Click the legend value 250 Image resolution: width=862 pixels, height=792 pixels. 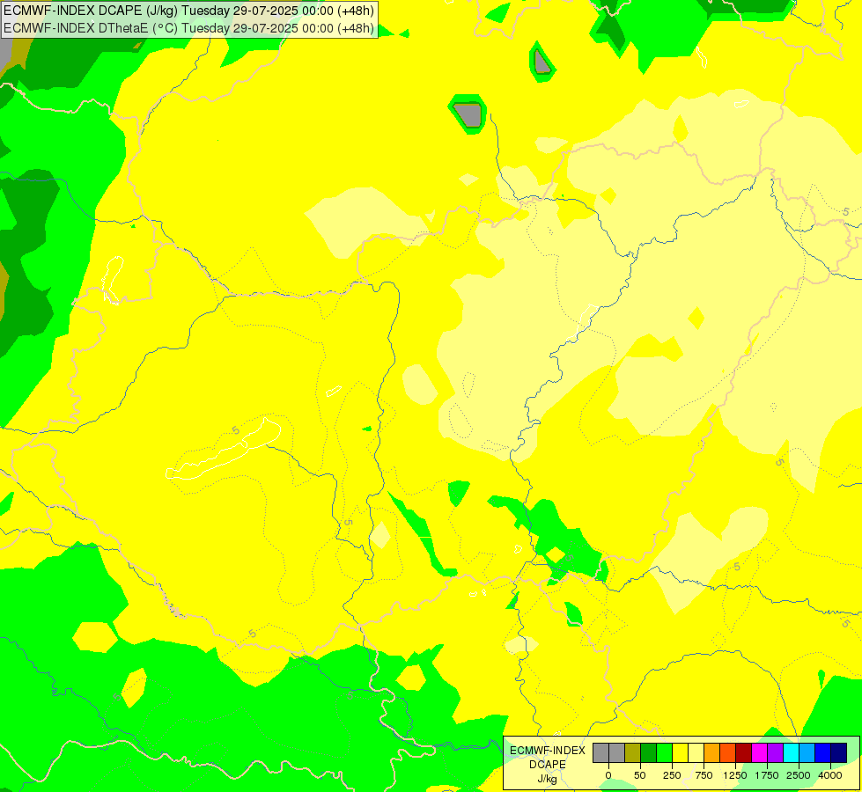(x=672, y=775)
